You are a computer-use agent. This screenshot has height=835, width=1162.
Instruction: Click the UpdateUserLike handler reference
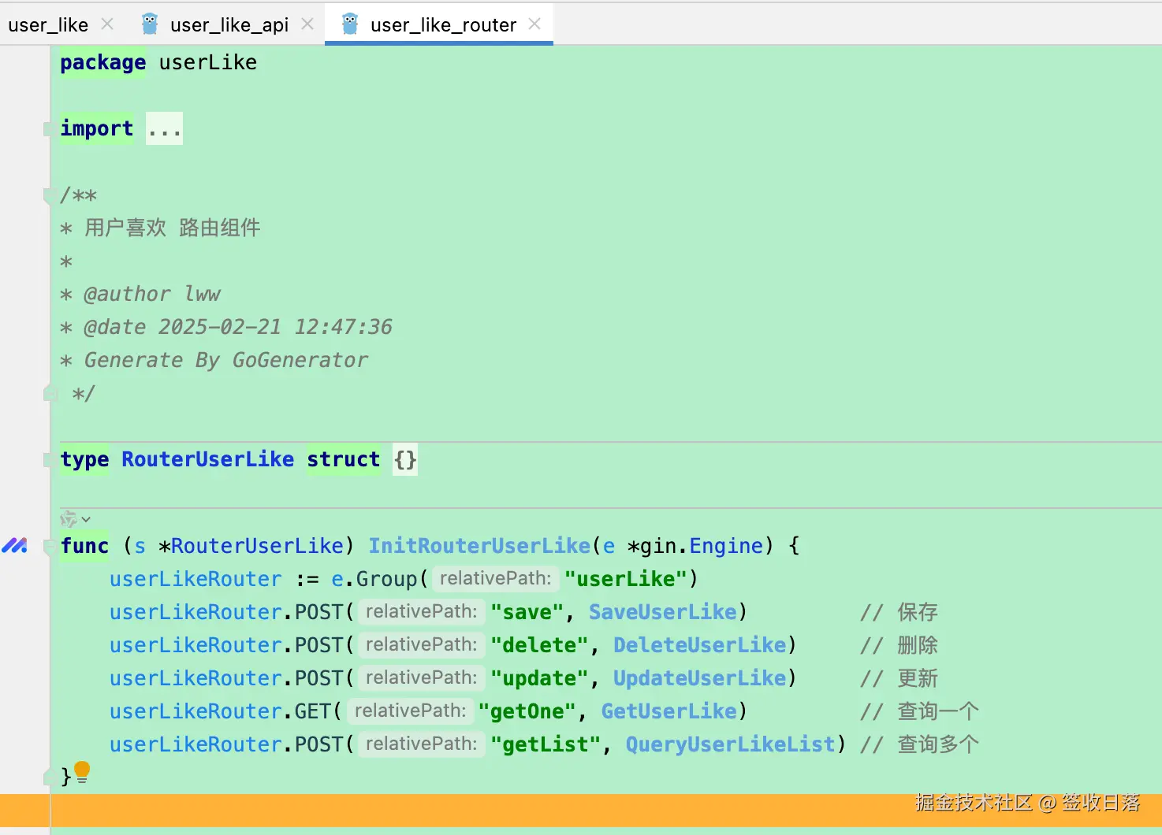pos(700,678)
